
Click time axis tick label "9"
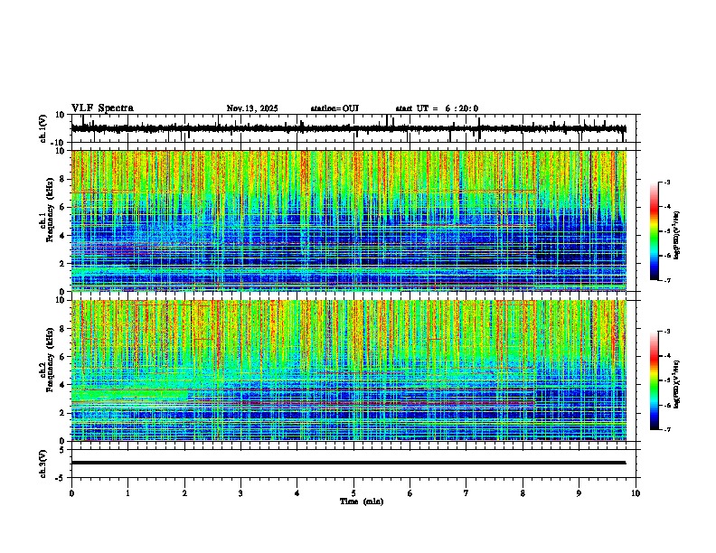579,493
